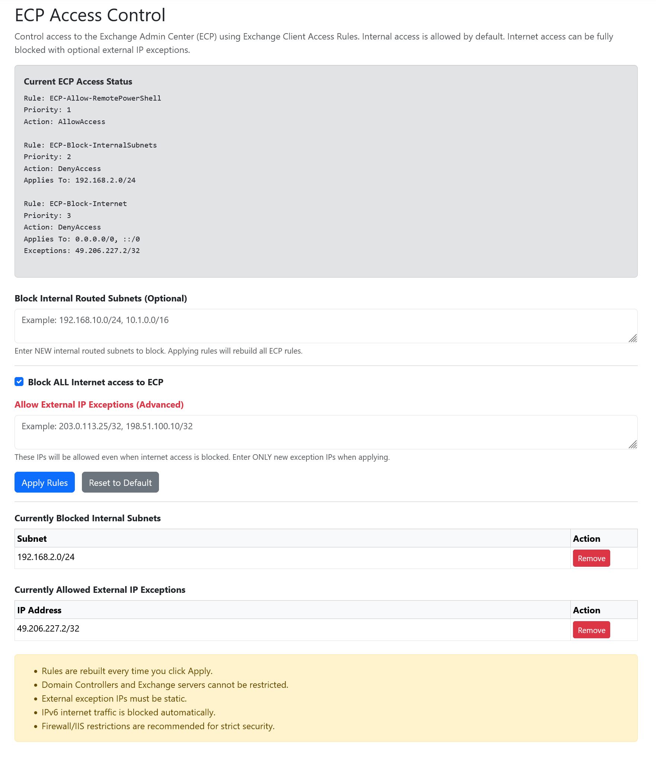Remove the exception IP 49.206.227.2/32

[x=591, y=630]
